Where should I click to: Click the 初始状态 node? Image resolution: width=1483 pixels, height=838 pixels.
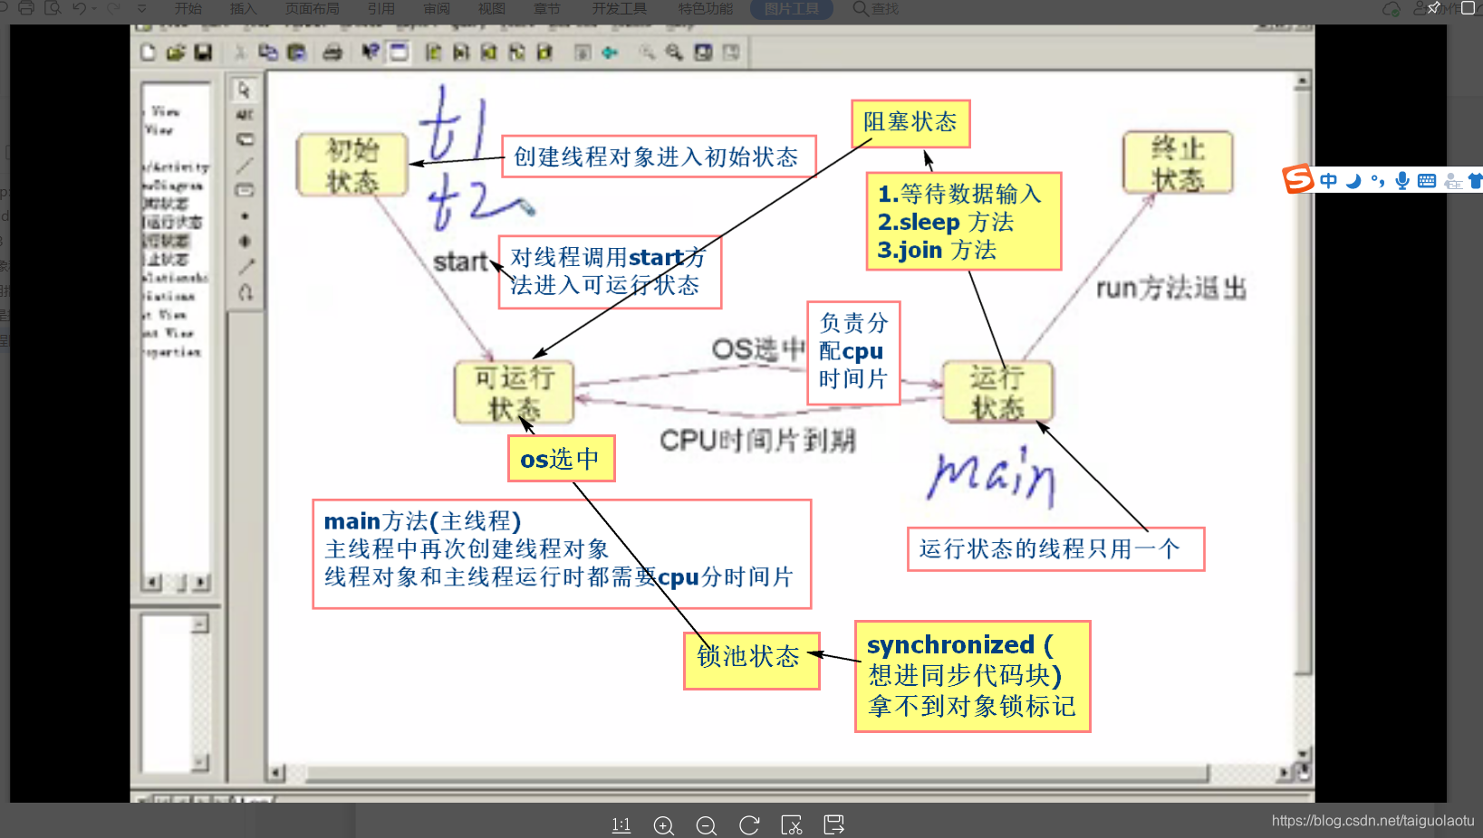click(x=352, y=165)
